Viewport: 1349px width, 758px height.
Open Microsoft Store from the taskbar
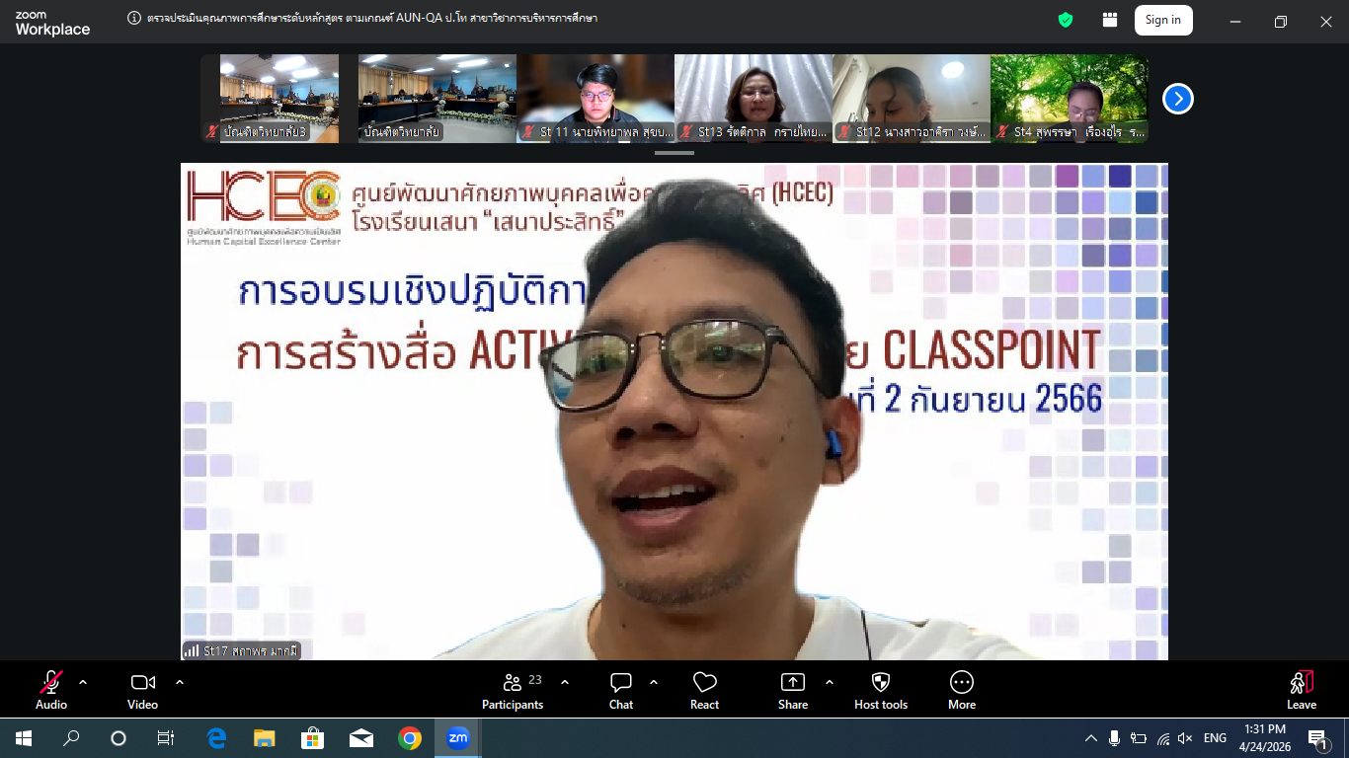(x=313, y=738)
